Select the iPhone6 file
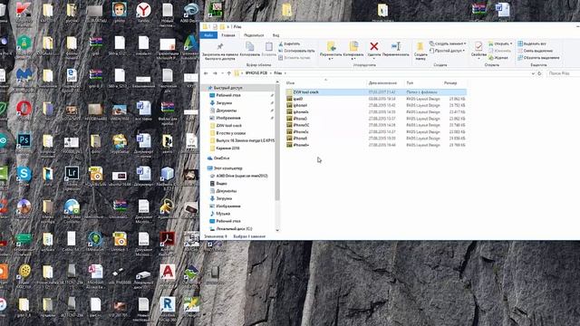580x326 pixels. click(376, 139)
